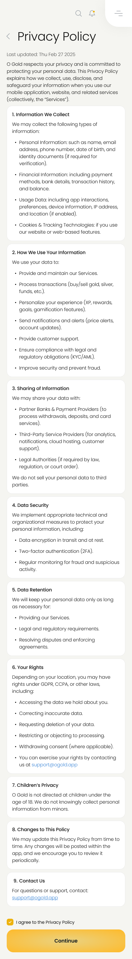Open search with the magnifier icon

(x=78, y=13)
